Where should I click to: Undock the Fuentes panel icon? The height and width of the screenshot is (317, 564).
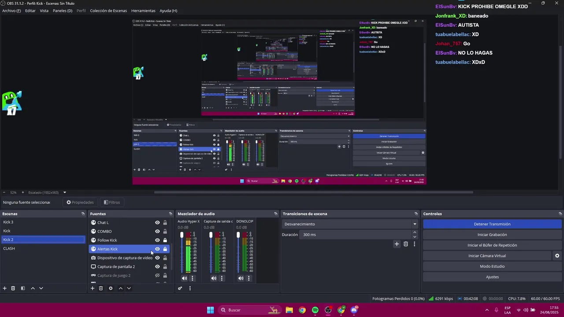tap(171, 214)
